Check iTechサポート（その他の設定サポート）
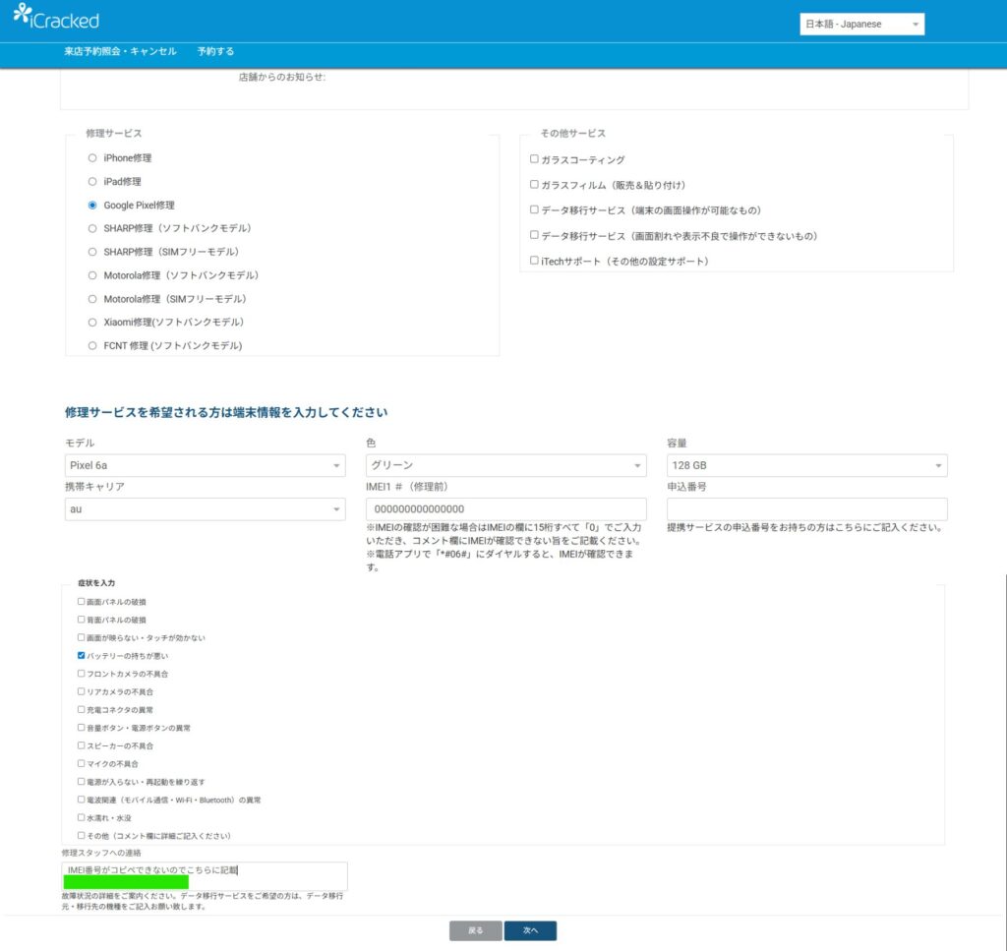1007x951 pixels. click(534, 260)
